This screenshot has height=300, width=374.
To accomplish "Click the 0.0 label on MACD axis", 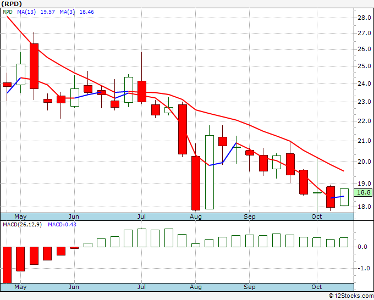I will point(362,247).
